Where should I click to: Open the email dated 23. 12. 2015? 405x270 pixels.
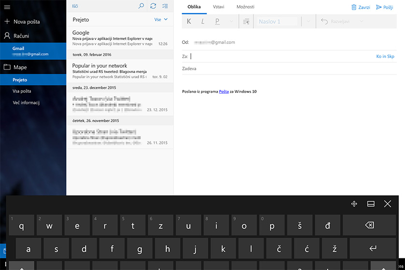click(120, 104)
